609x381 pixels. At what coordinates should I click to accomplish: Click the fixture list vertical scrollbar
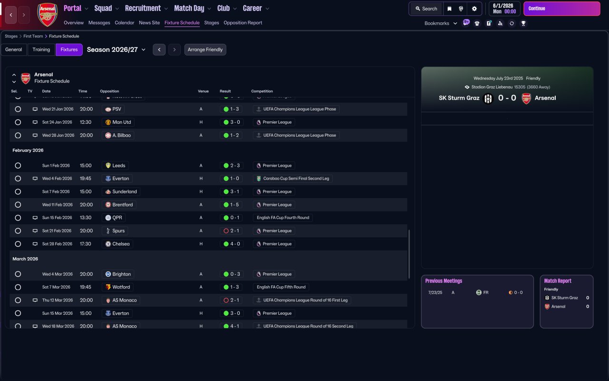(409, 254)
